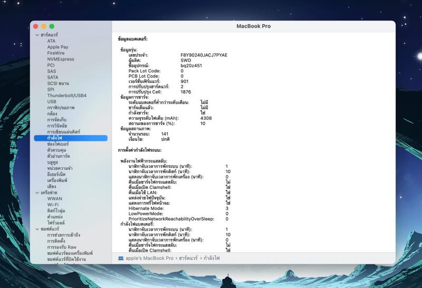Select การเขียนแผ่นดิสก์ entry
Image resolution: width=422 pixels, height=288 pixels.
[x=63, y=132]
